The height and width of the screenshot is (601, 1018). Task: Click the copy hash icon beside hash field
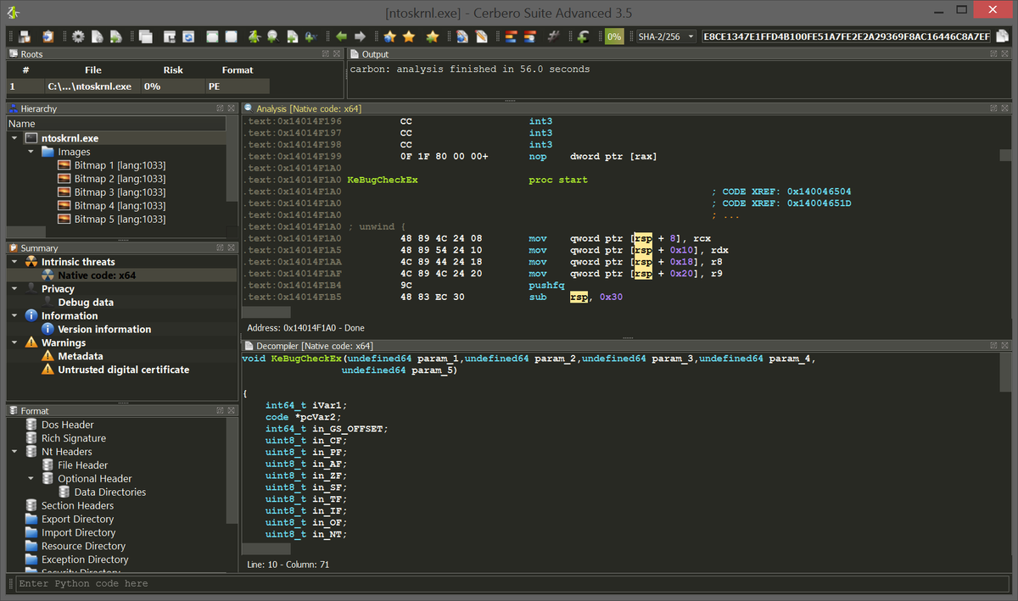tap(1003, 36)
